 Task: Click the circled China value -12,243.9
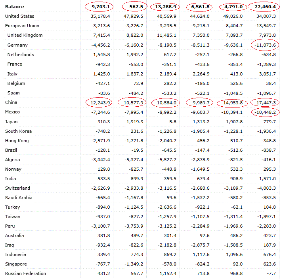point(99,102)
